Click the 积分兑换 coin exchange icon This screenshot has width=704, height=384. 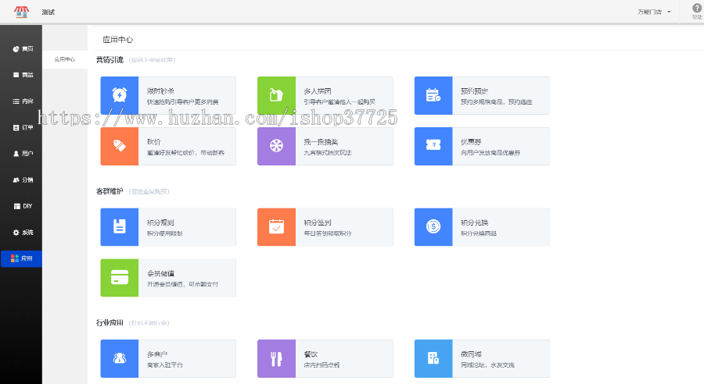[433, 227]
